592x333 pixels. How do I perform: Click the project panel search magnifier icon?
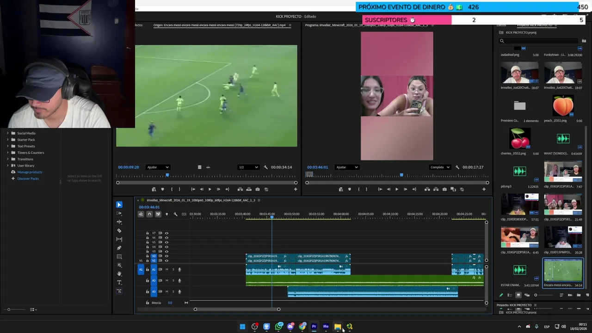click(502, 41)
